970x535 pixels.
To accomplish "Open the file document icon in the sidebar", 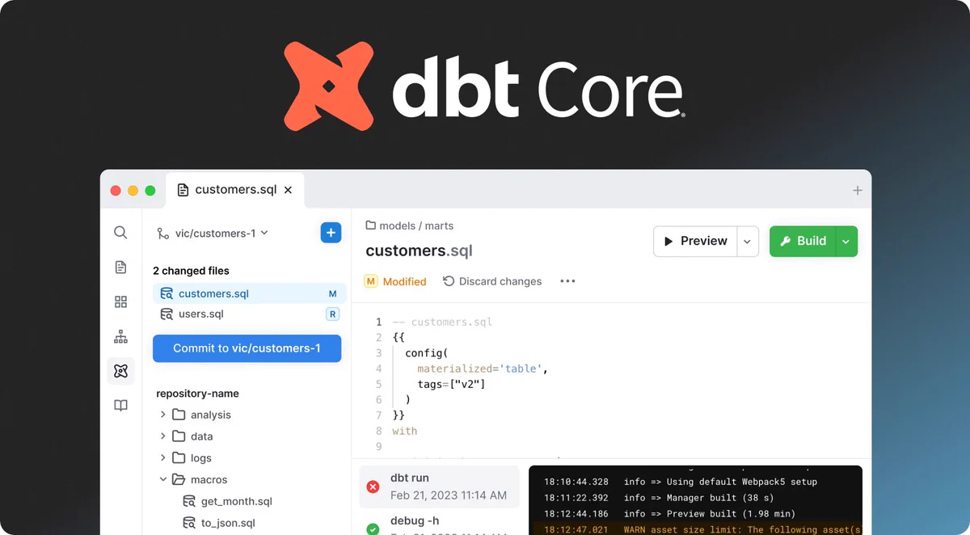I will coord(120,267).
